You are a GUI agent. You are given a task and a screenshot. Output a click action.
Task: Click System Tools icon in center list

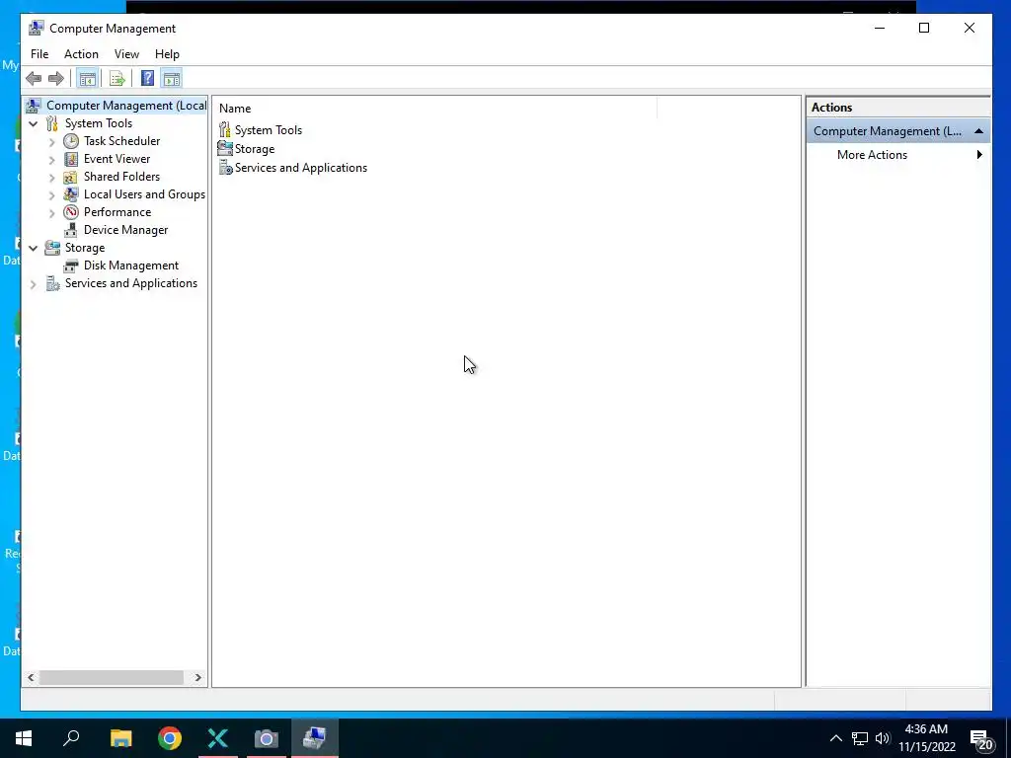[x=225, y=130]
